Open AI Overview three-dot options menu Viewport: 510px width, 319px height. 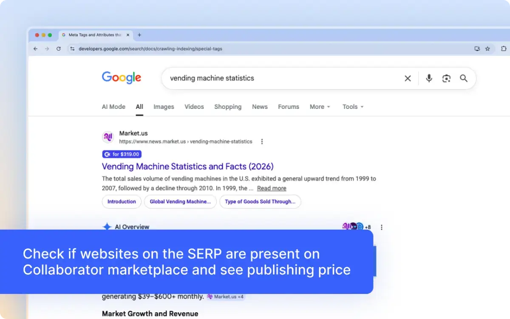pyautogui.click(x=381, y=227)
